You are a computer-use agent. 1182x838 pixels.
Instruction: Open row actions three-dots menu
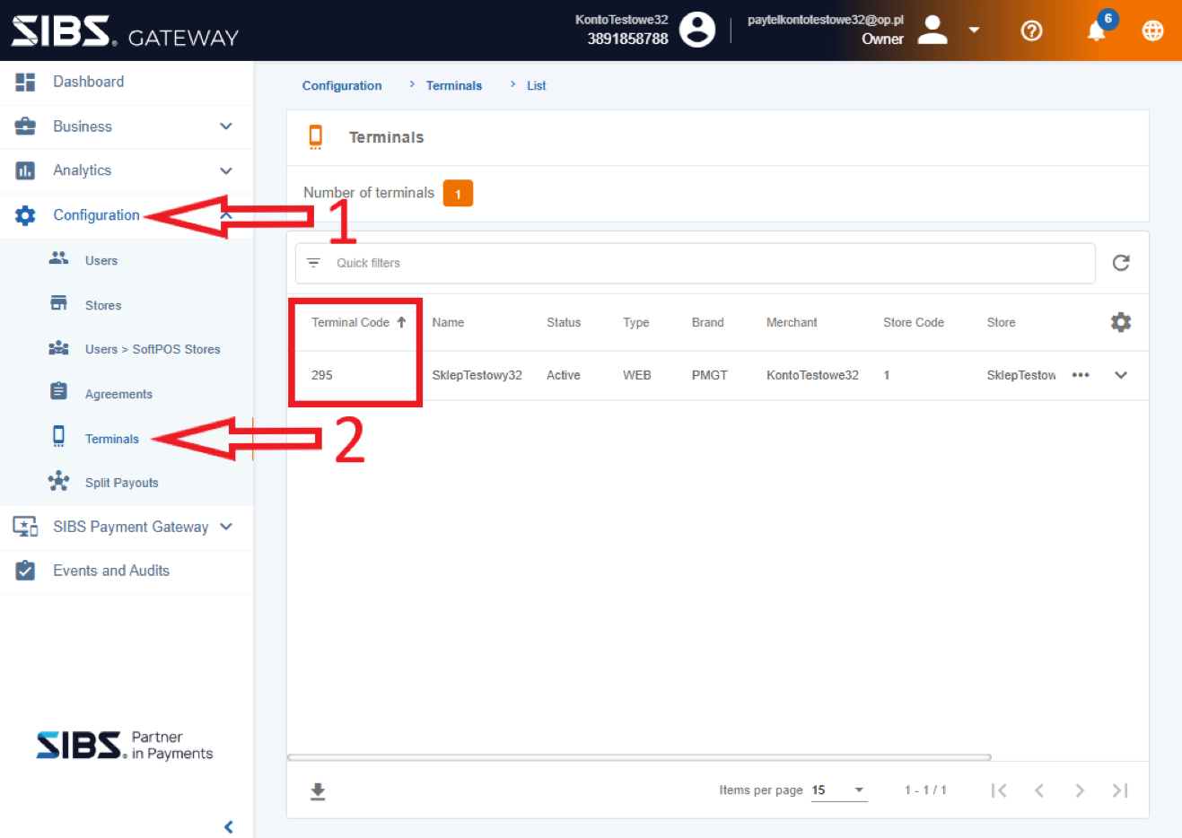tap(1081, 375)
